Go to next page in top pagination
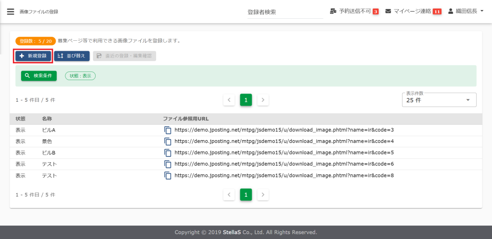 (263, 100)
